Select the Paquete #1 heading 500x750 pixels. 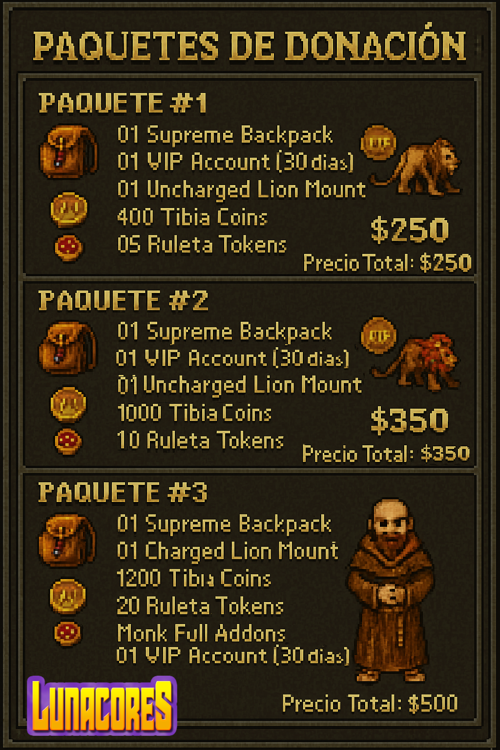(x=123, y=103)
